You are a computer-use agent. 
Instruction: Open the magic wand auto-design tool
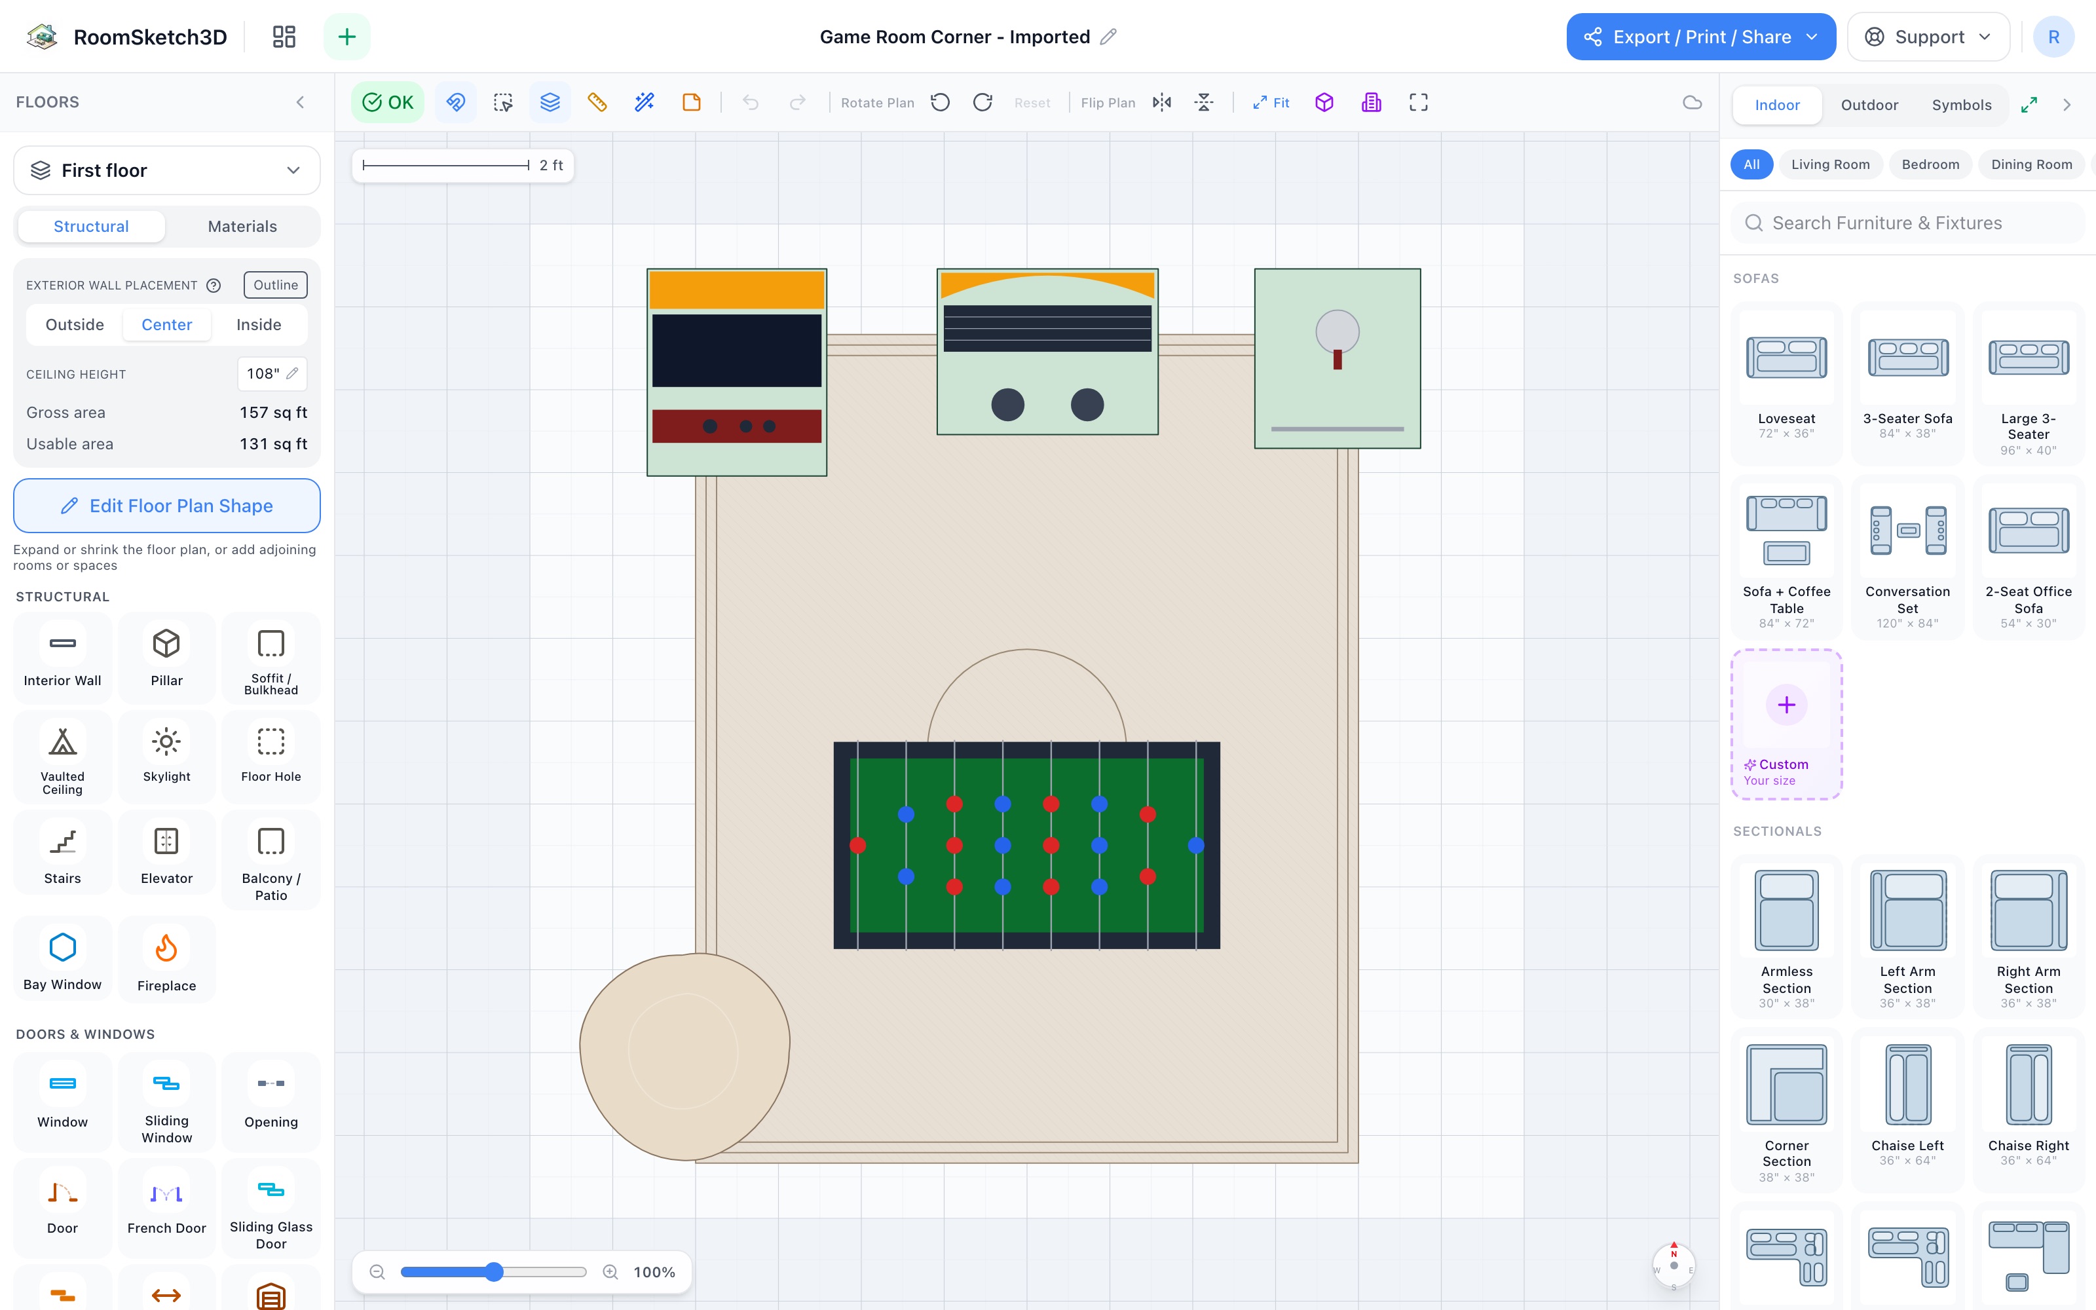click(x=645, y=102)
